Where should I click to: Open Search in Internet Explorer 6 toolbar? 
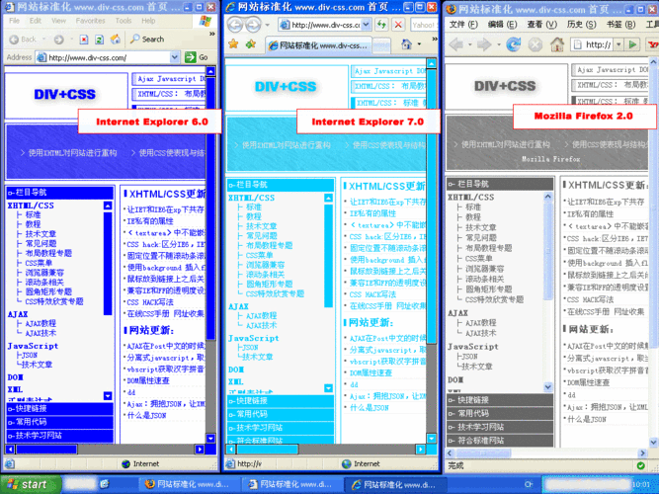pos(147,40)
